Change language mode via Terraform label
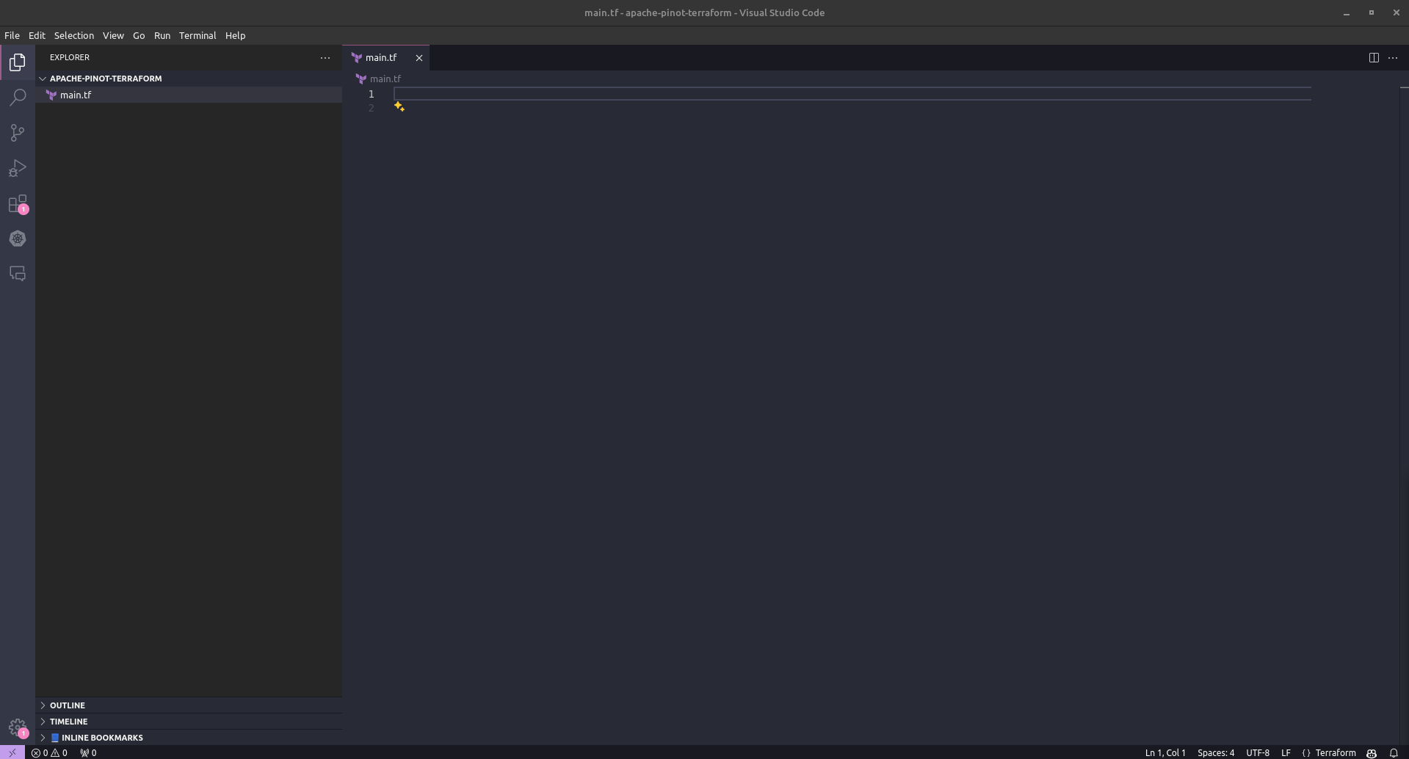Image resolution: width=1409 pixels, height=759 pixels. (1336, 752)
